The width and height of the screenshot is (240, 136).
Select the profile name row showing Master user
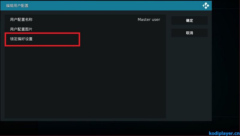click(x=85, y=19)
